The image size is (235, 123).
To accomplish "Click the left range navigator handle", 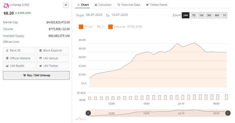I will [88, 113].
